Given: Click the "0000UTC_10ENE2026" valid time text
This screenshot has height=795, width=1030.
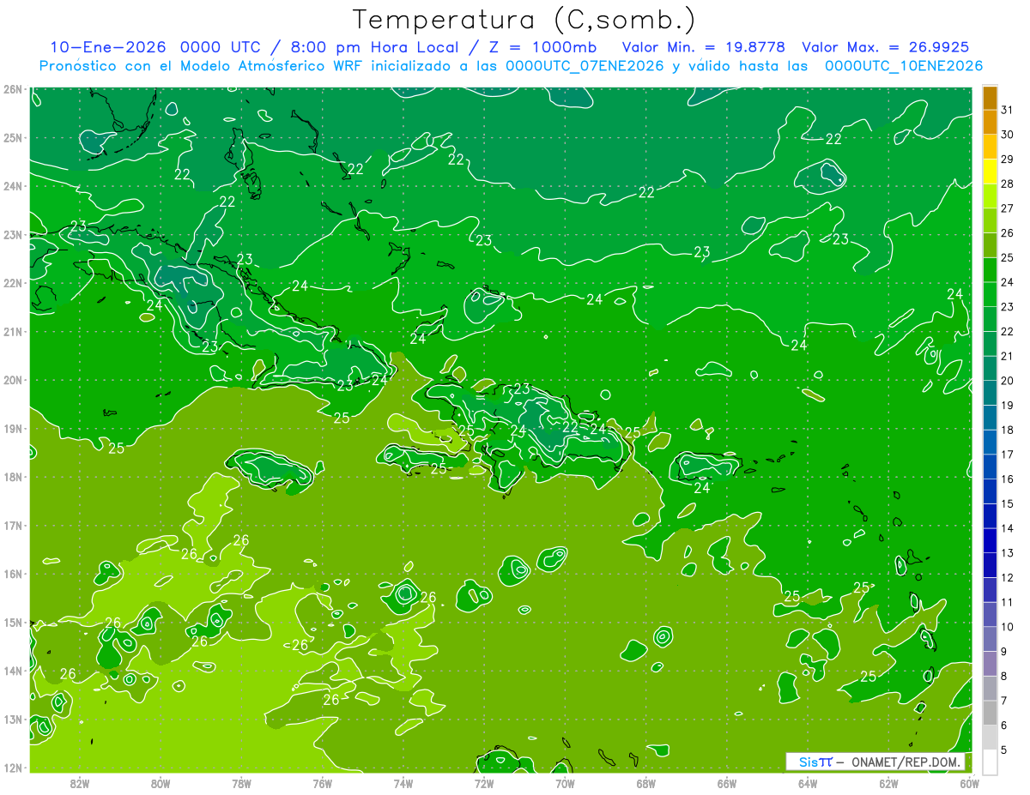Looking at the screenshot, I should click(904, 65).
